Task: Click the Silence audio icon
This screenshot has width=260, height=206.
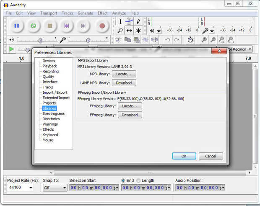Action: [154, 40]
